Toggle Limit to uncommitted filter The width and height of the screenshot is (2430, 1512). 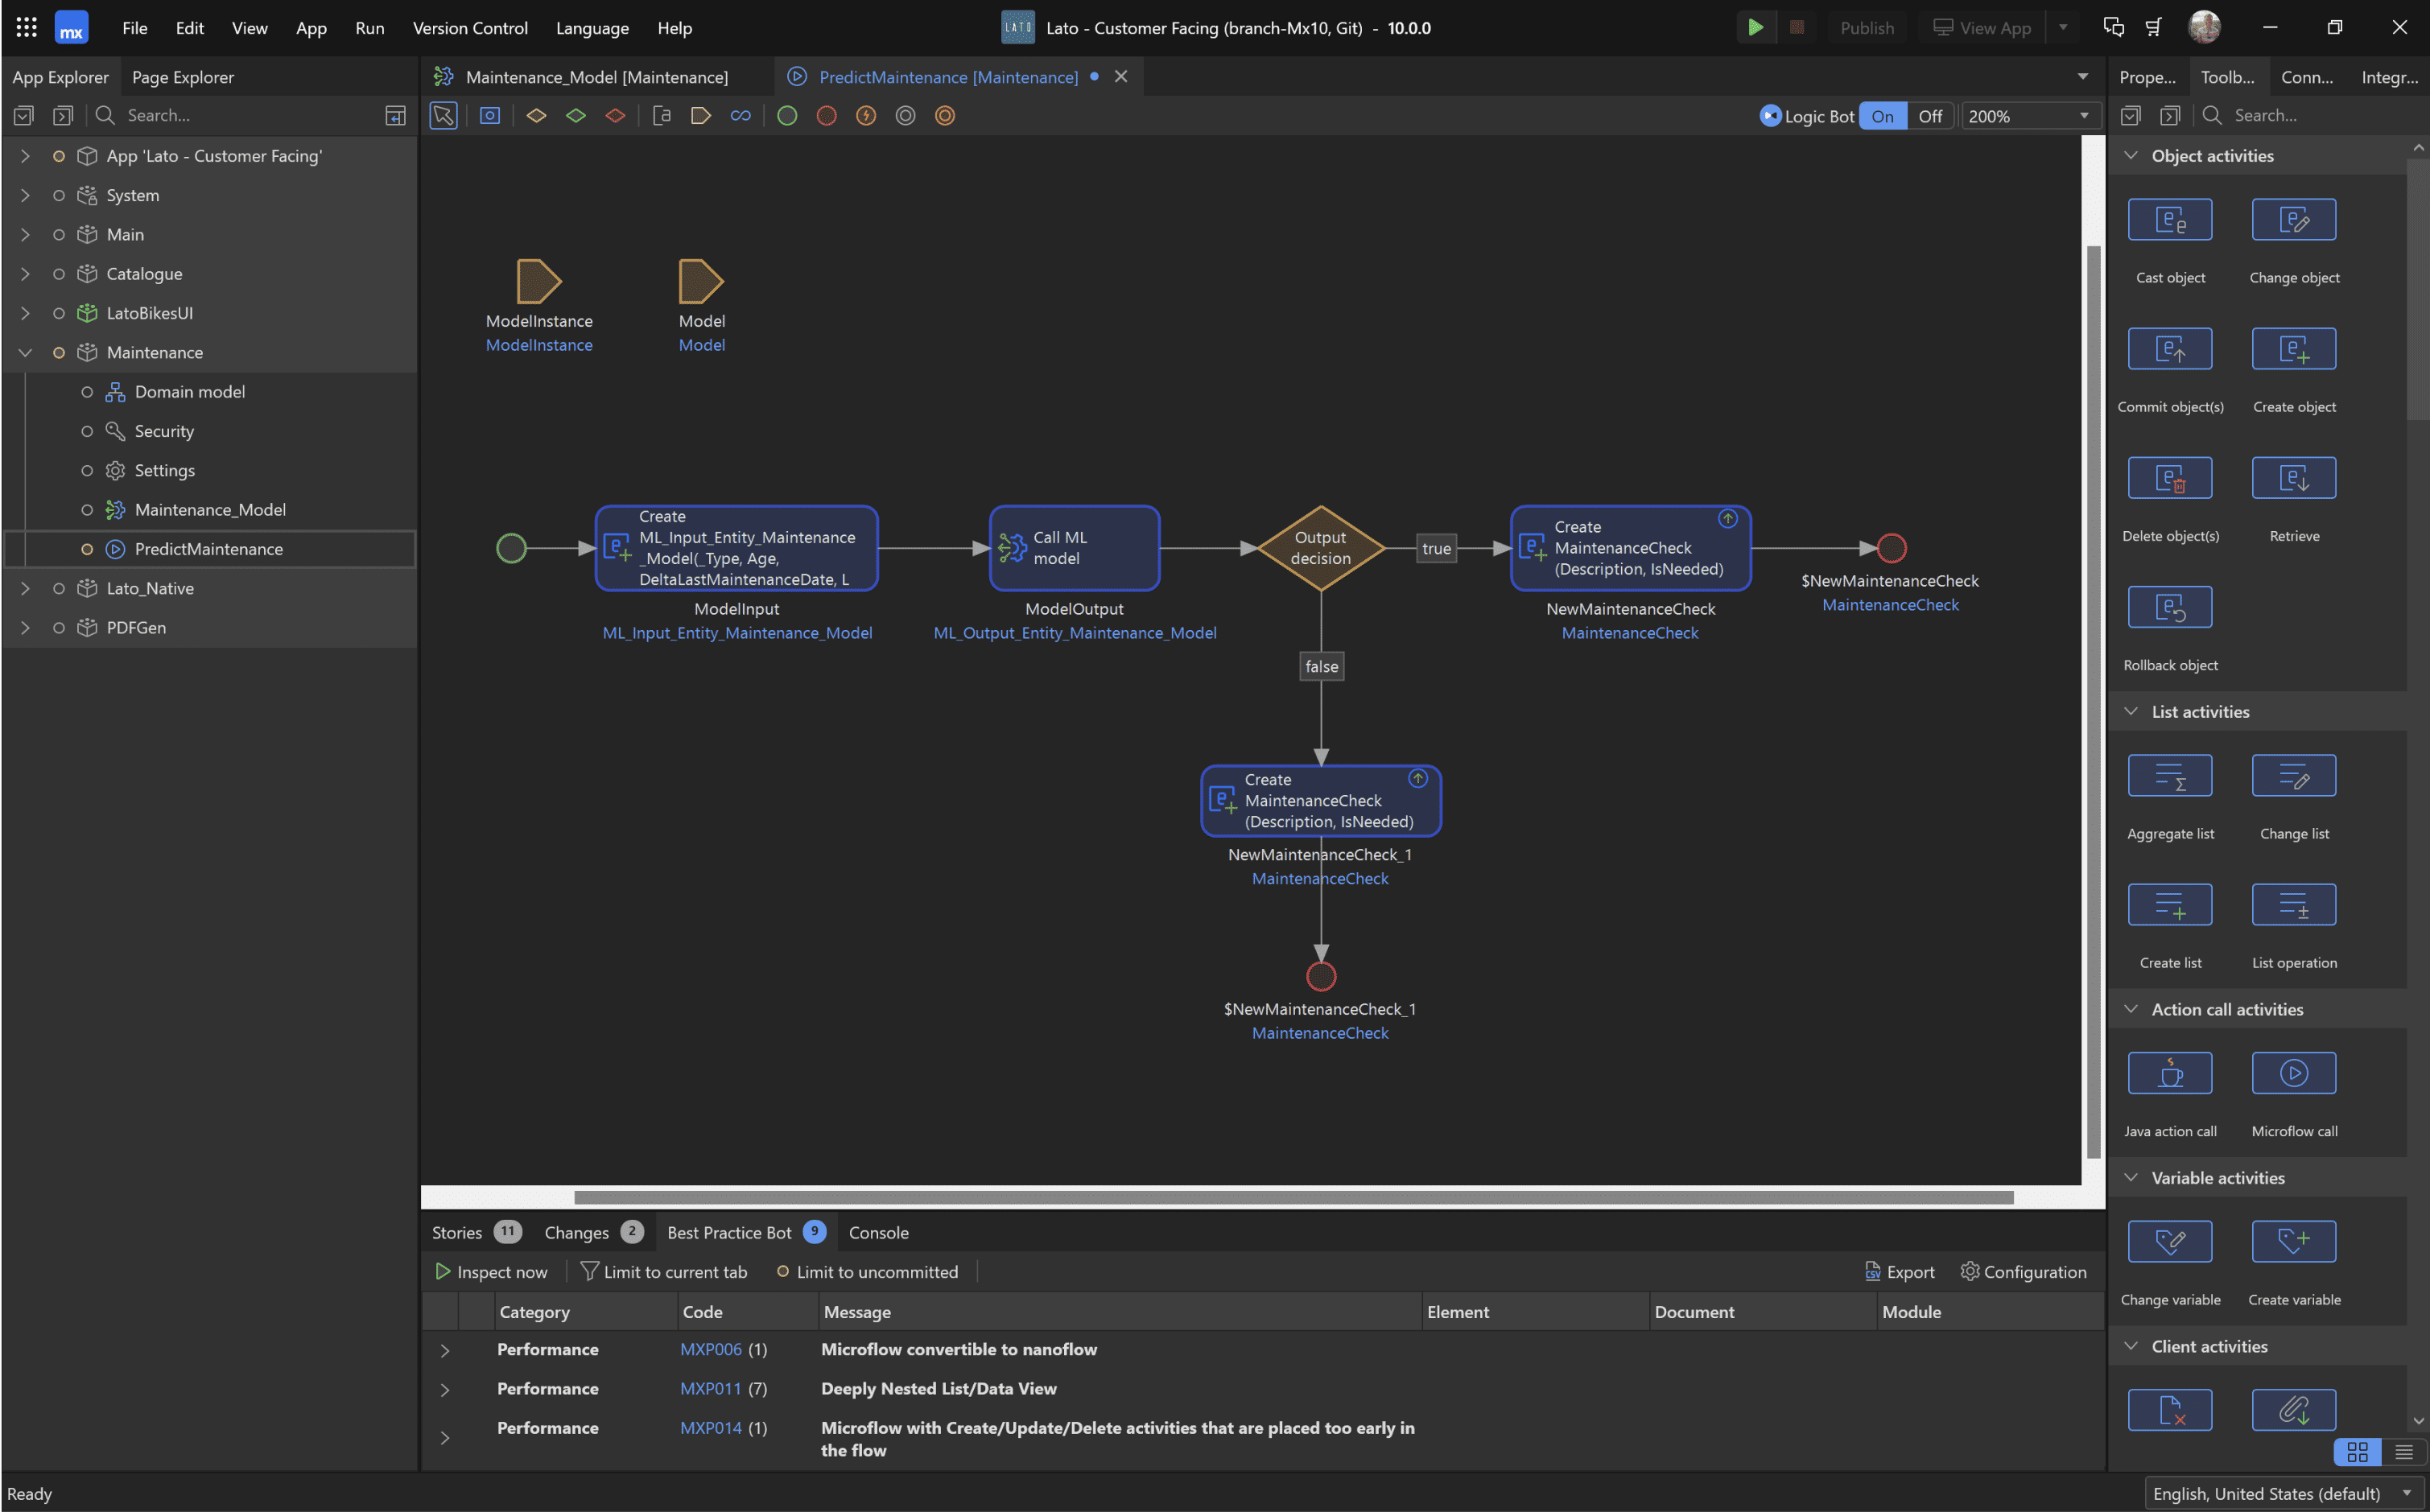866,1272
